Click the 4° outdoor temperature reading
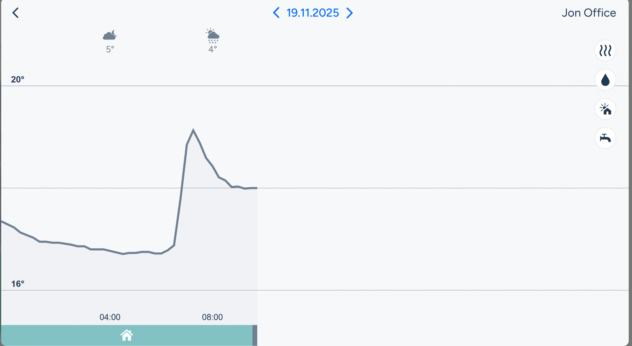The width and height of the screenshot is (632, 346). [213, 49]
